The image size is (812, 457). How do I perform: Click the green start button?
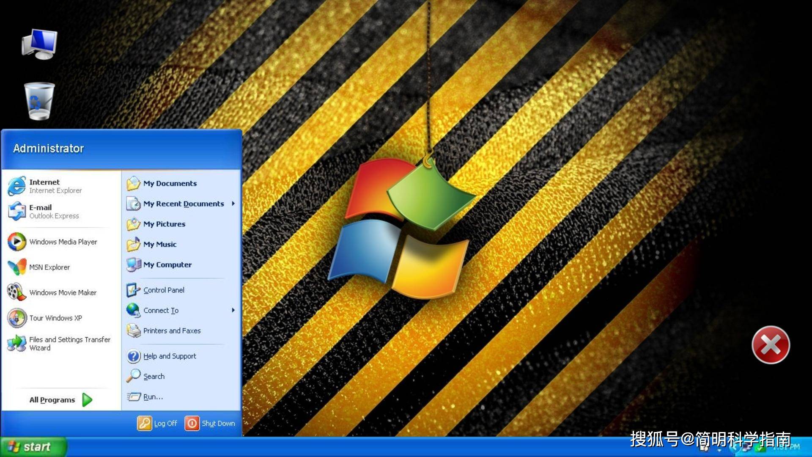coord(33,447)
